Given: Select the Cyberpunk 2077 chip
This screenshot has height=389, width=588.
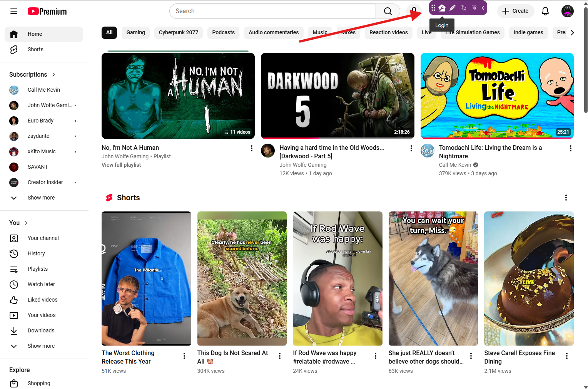Looking at the screenshot, I should pos(179,32).
